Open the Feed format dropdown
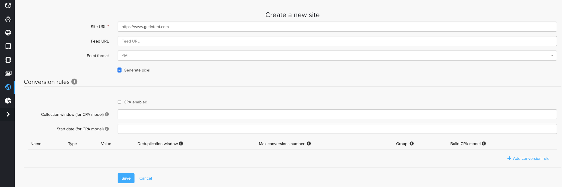The image size is (562, 187). pos(337,56)
